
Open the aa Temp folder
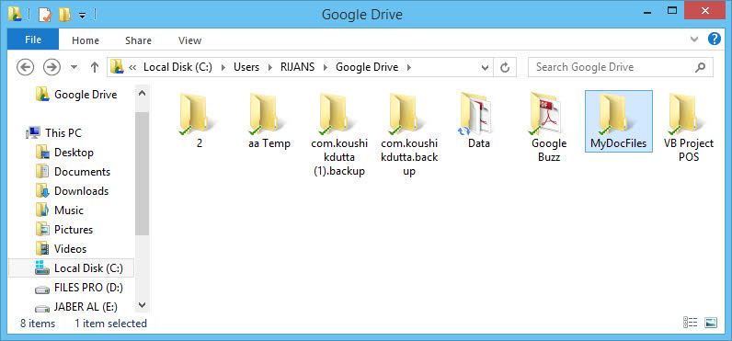(x=269, y=120)
